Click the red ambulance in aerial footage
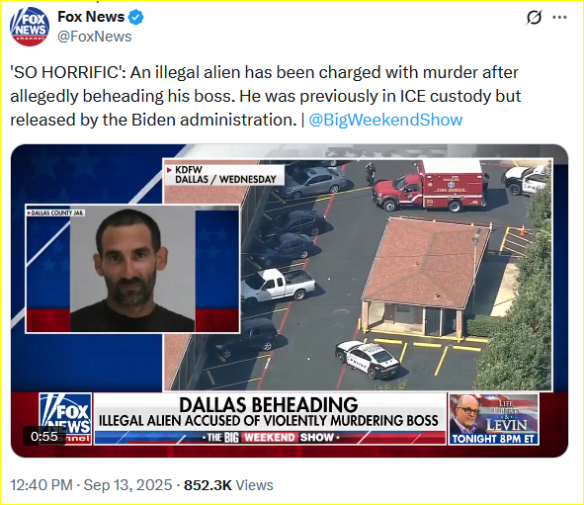Image resolution: width=584 pixels, height=505 pixels. click(x=428, y=187)
